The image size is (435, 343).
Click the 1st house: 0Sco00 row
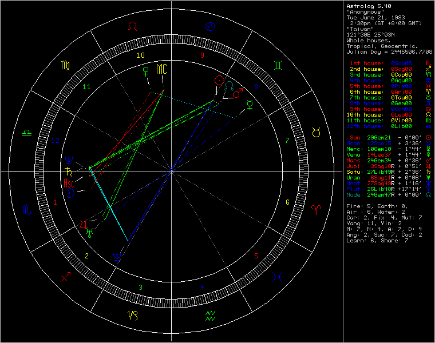click(x=390, y=63)
